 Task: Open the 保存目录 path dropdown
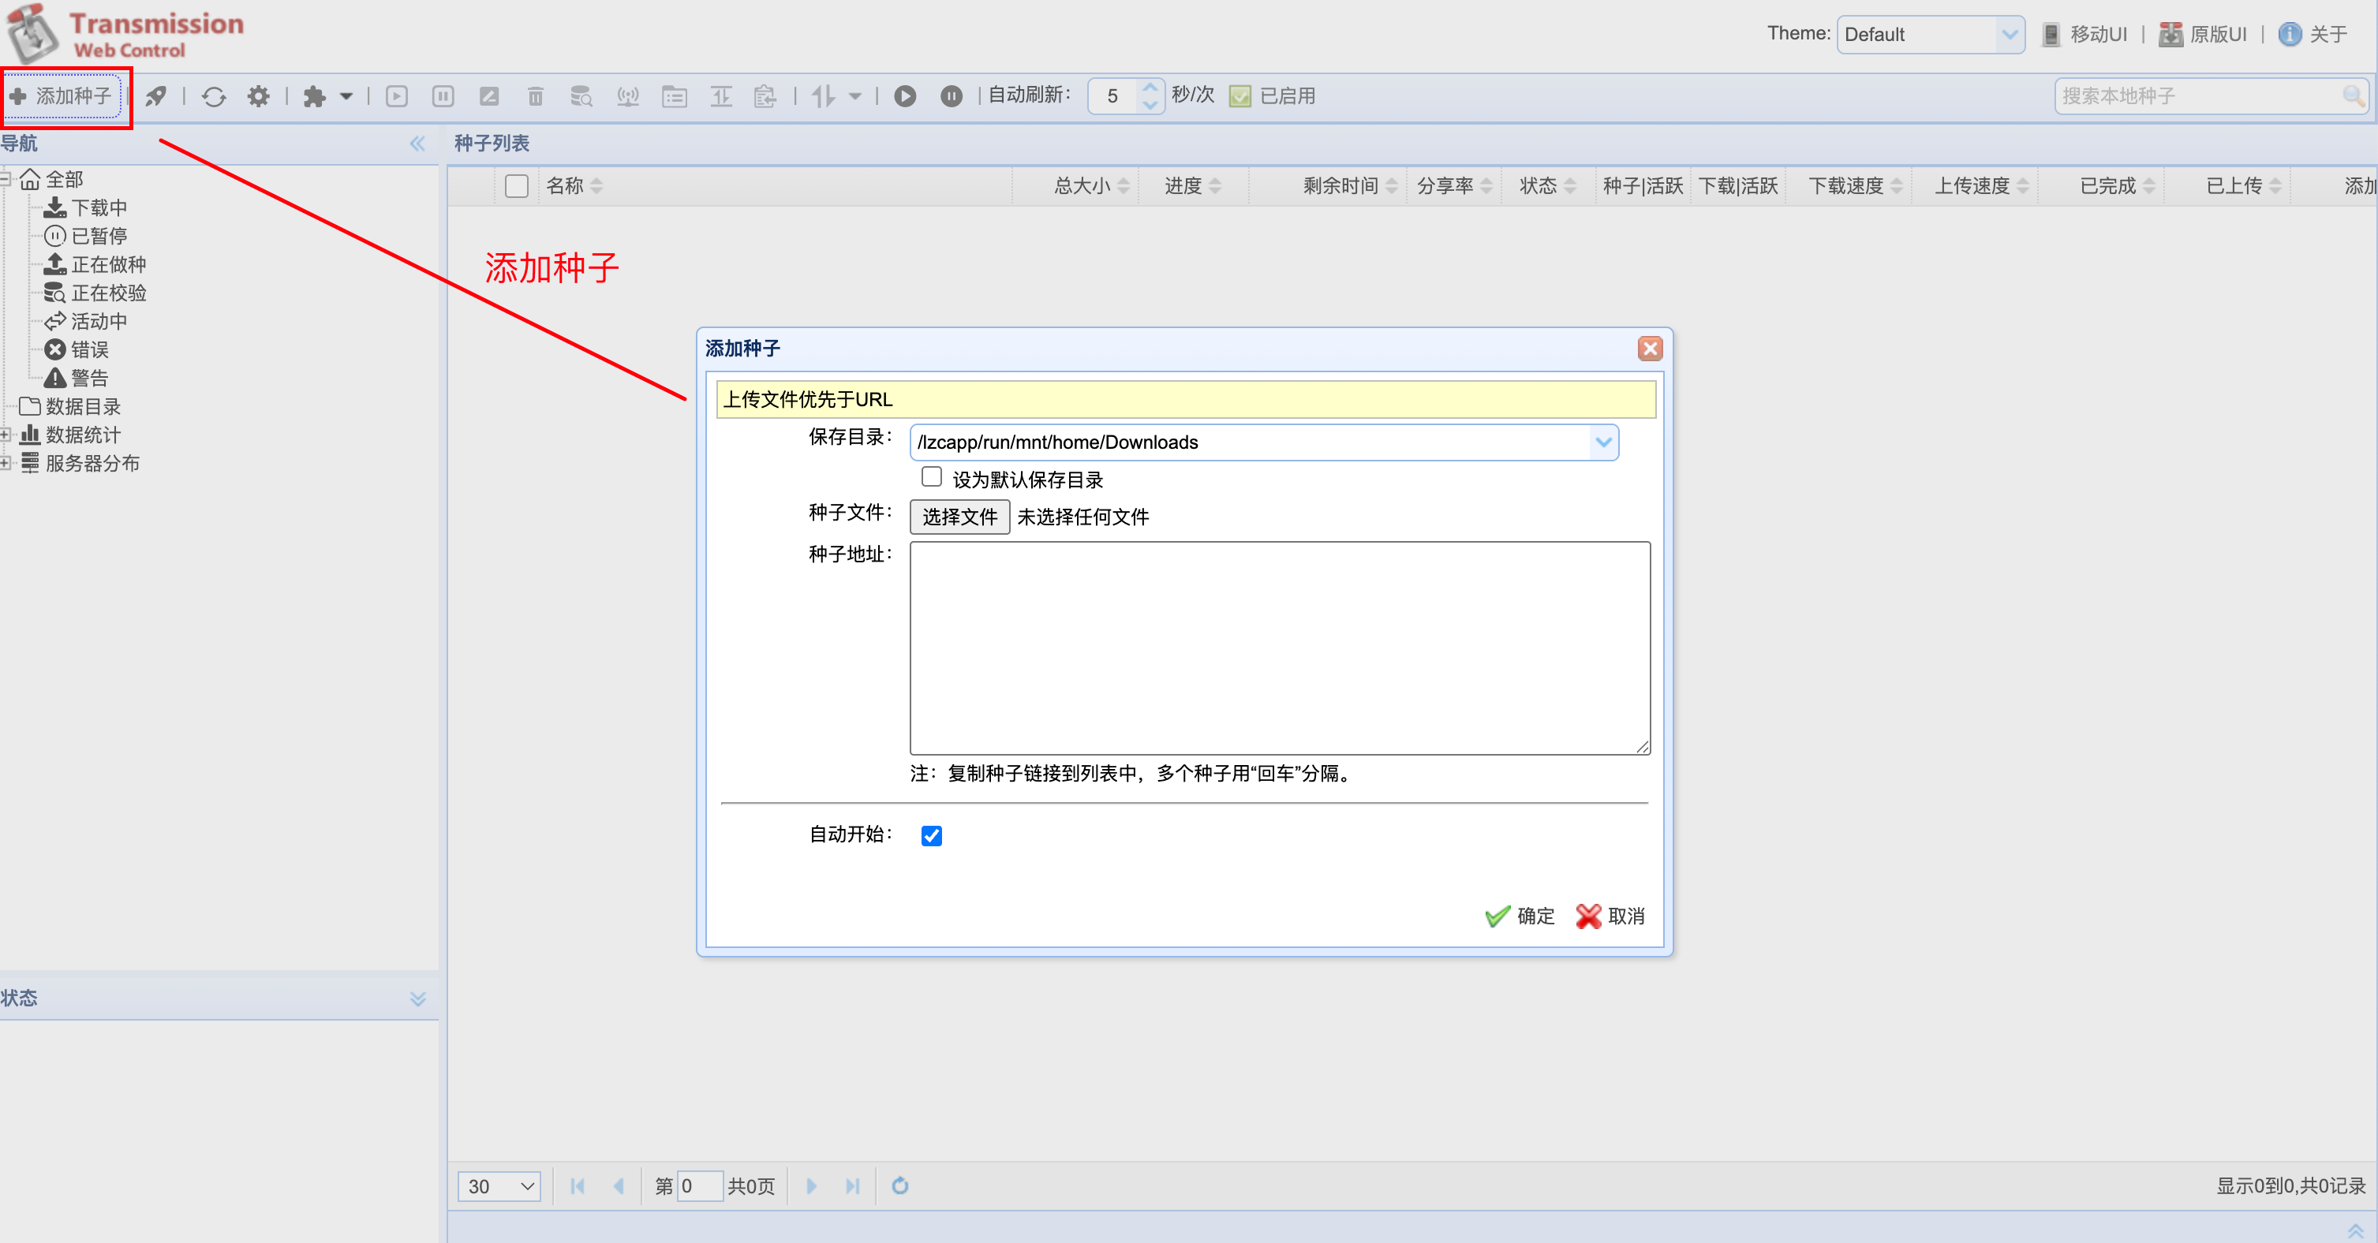pos(1603,442)
